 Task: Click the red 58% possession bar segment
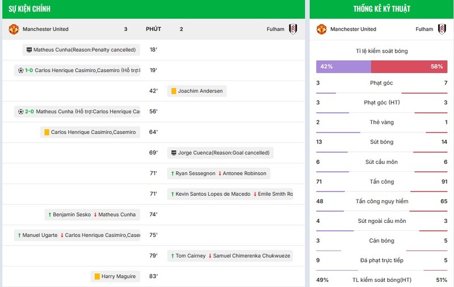pos(409,66)
